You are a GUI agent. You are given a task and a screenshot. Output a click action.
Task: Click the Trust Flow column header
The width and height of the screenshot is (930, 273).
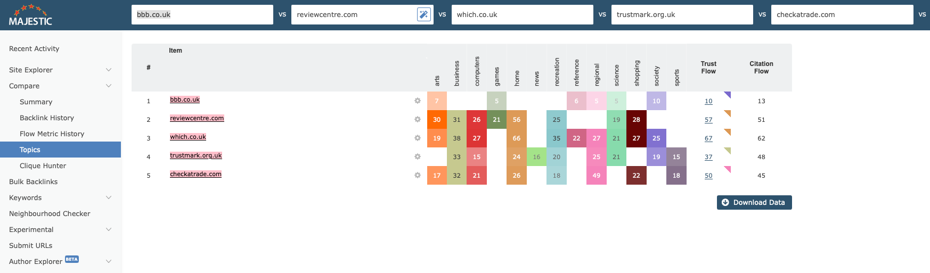708,68
